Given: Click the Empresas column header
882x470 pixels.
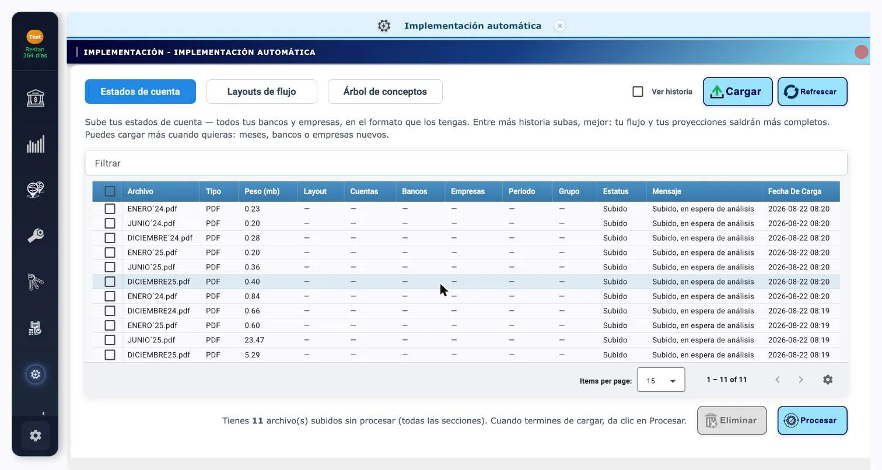Looking at the screenshot, I should click(x=467, y=191).
